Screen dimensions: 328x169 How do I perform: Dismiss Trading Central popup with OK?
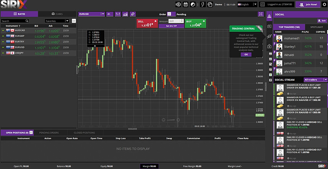click(x=246, y=54)
